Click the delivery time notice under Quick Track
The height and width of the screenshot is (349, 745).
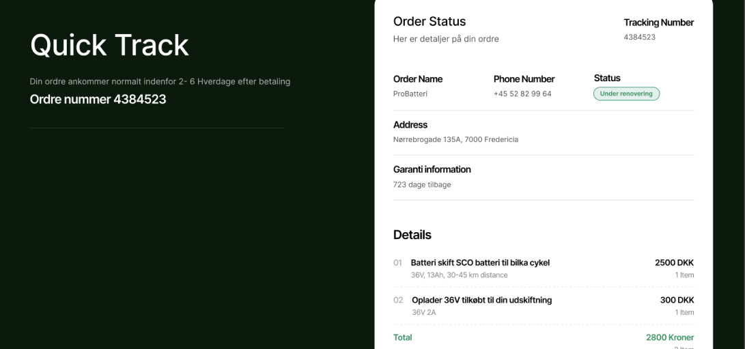160,81
